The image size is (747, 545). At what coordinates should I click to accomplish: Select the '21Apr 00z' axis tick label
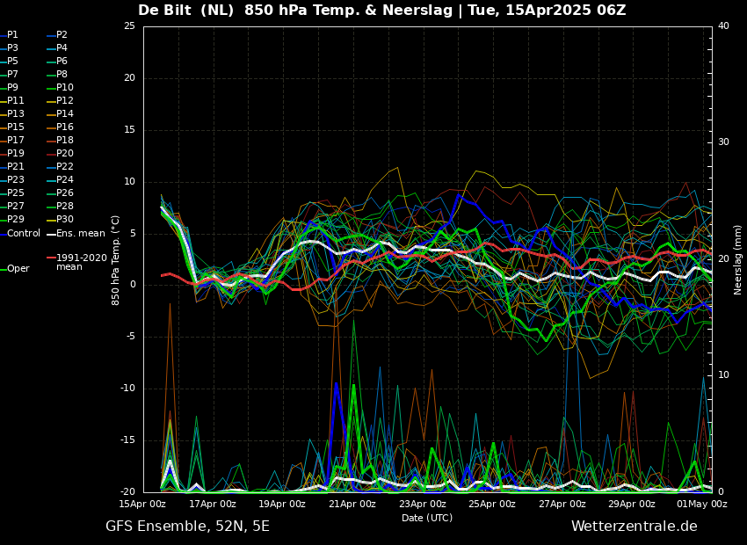353,504
